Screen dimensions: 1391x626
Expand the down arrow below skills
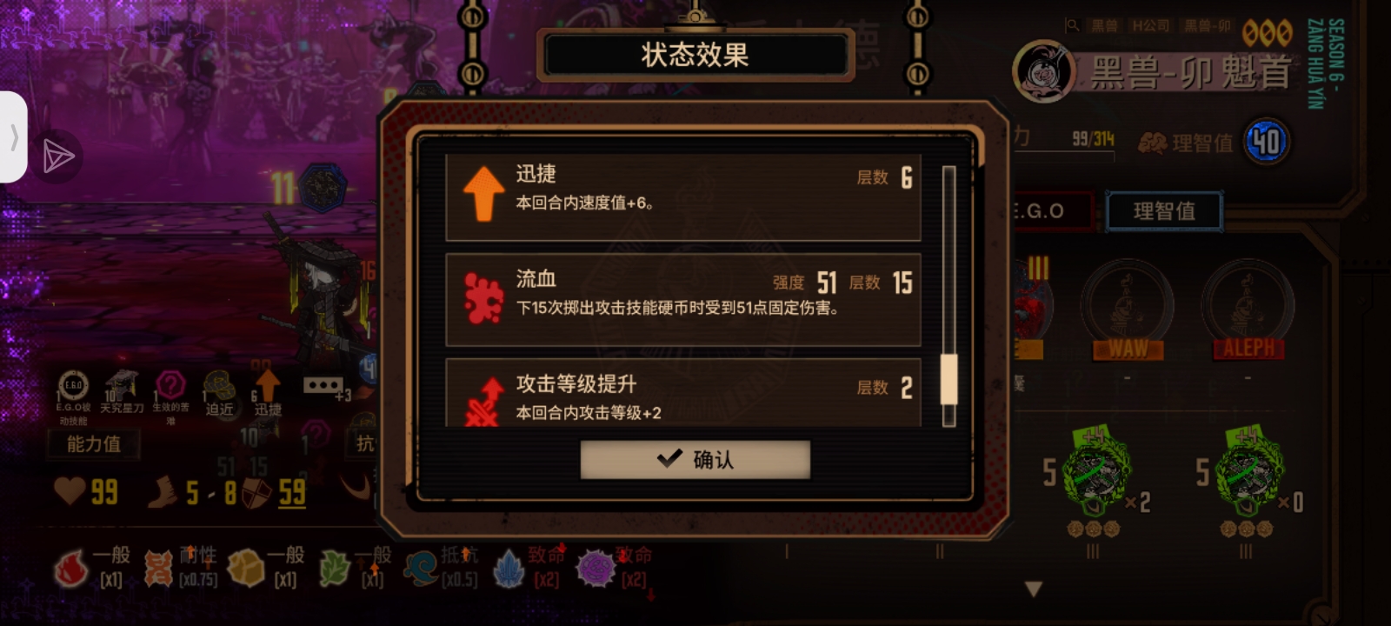(x=1033, y=589)
